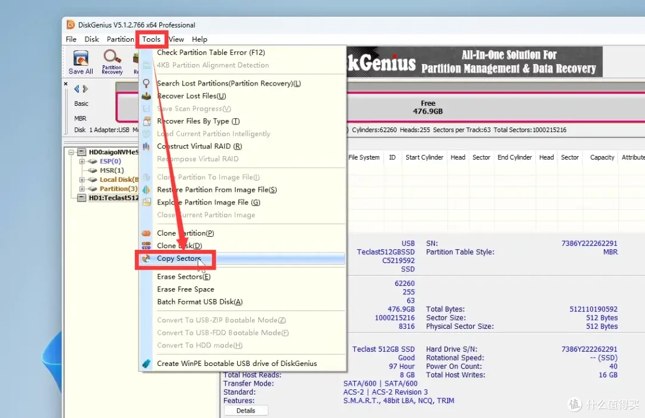Open the Tools menu
Screen dimensions: 645x418
point(151,39)
